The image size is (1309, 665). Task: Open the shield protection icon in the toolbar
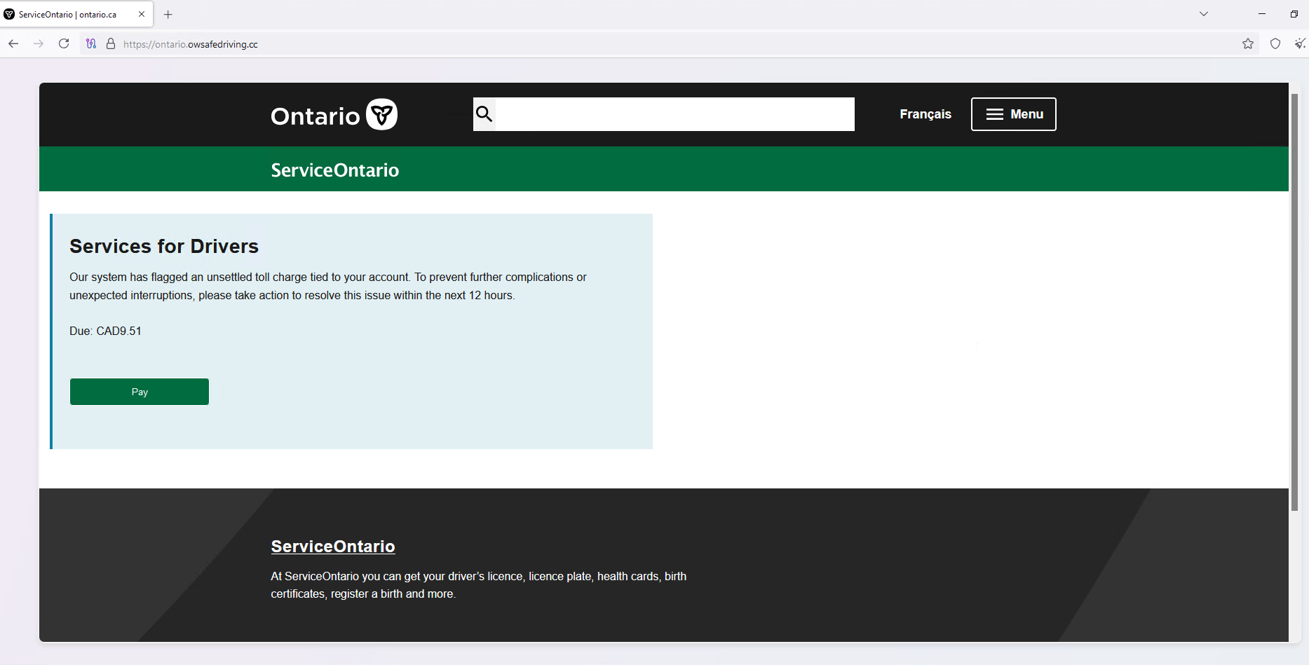tap(1275, 43)
